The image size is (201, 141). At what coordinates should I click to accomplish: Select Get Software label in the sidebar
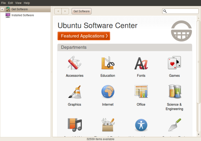click(x=19, y=9)
